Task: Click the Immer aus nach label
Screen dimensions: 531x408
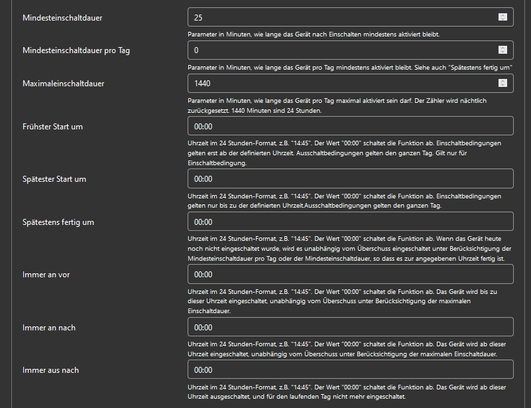Action: [x=50, y=370]
